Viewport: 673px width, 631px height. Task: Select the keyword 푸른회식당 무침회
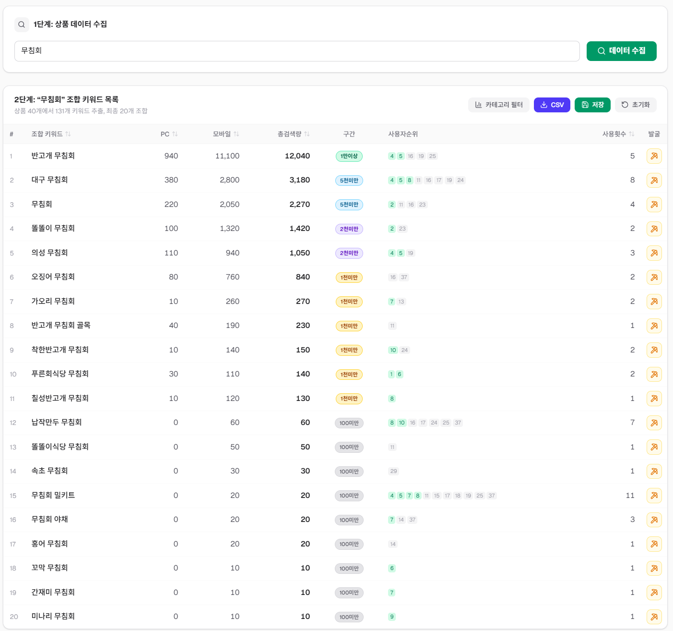click(60, 374)
